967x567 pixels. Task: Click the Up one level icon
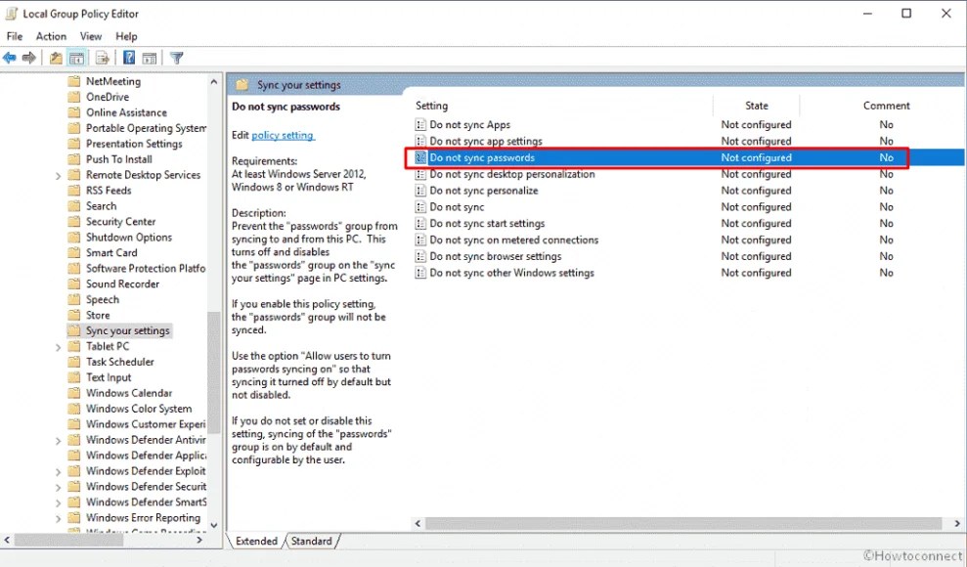pyautogui.click(x=55, y=58)
